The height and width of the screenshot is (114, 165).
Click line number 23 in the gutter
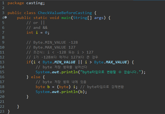2,111
